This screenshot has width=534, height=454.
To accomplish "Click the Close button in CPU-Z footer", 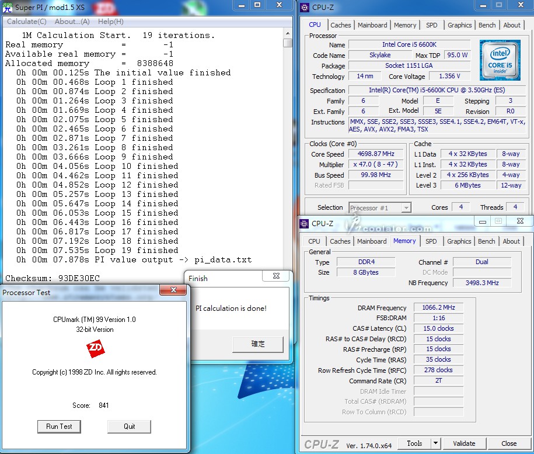I will pyautogui.click(x=509, y=443).
